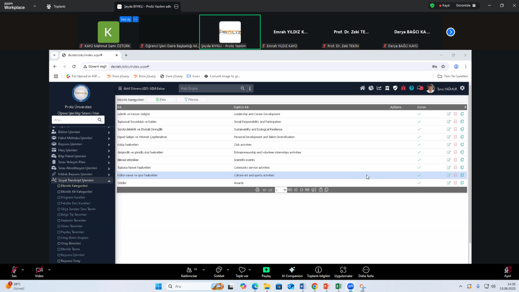Click the Filtrele button
519x292 pixels.
[191, 100]
